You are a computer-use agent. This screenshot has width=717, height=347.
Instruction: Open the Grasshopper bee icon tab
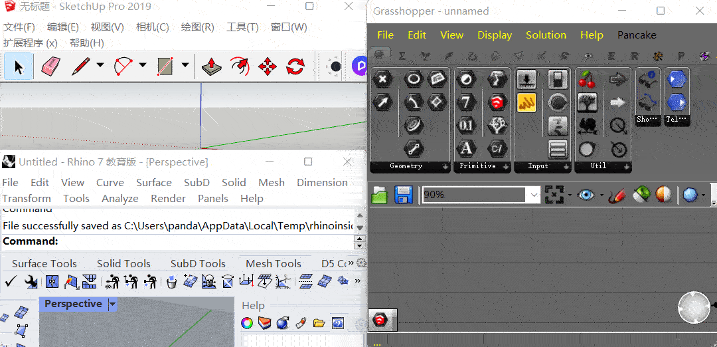click(658, 56)
